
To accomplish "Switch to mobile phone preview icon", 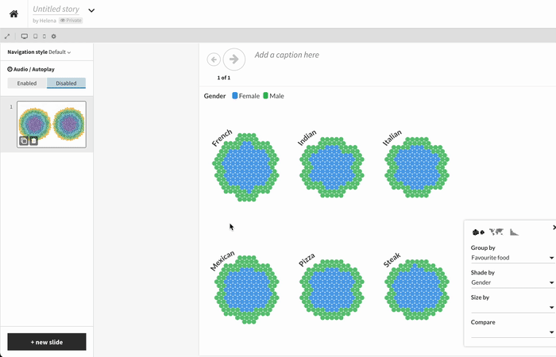I will 44,36.
